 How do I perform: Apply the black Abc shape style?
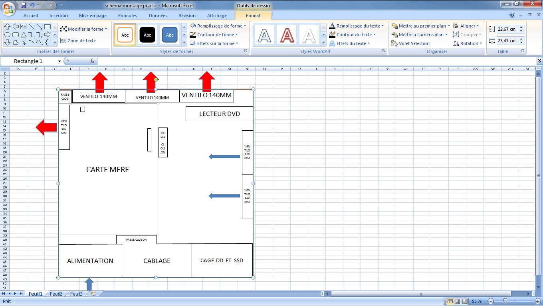tap(147, 35)
